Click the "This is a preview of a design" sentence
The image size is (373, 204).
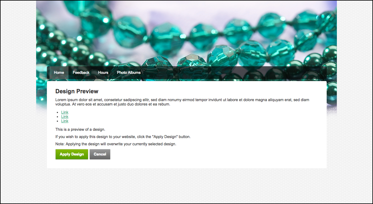coord(80,130)
